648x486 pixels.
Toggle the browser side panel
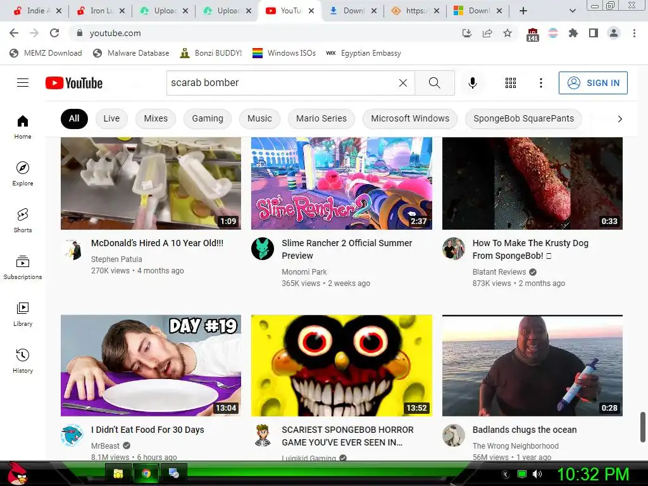click(594, 33)
